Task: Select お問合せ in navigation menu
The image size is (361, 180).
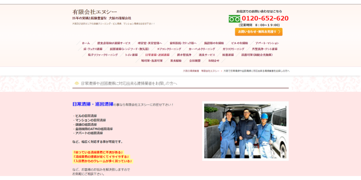Action: [x=214, y=61]
